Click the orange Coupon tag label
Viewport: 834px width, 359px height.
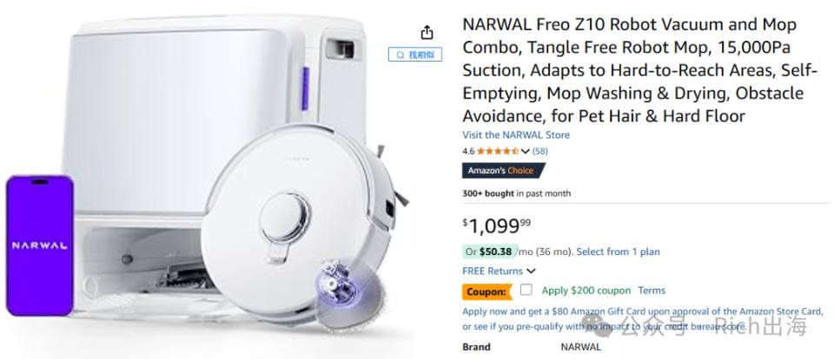486,291
